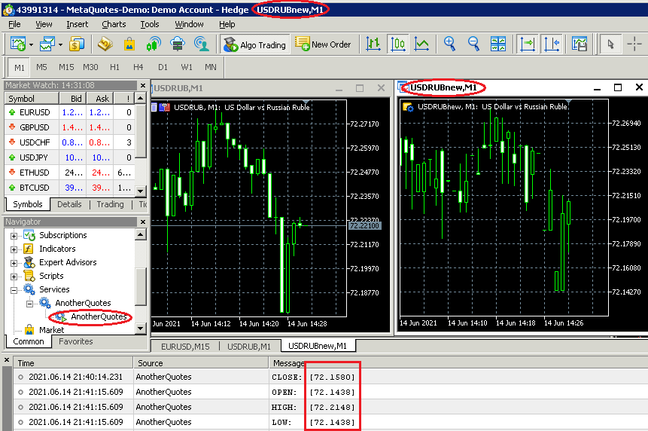Select the EURUSD row in Market Watch
The height and width of the screenshot is (431, 648).
(70, 112)
